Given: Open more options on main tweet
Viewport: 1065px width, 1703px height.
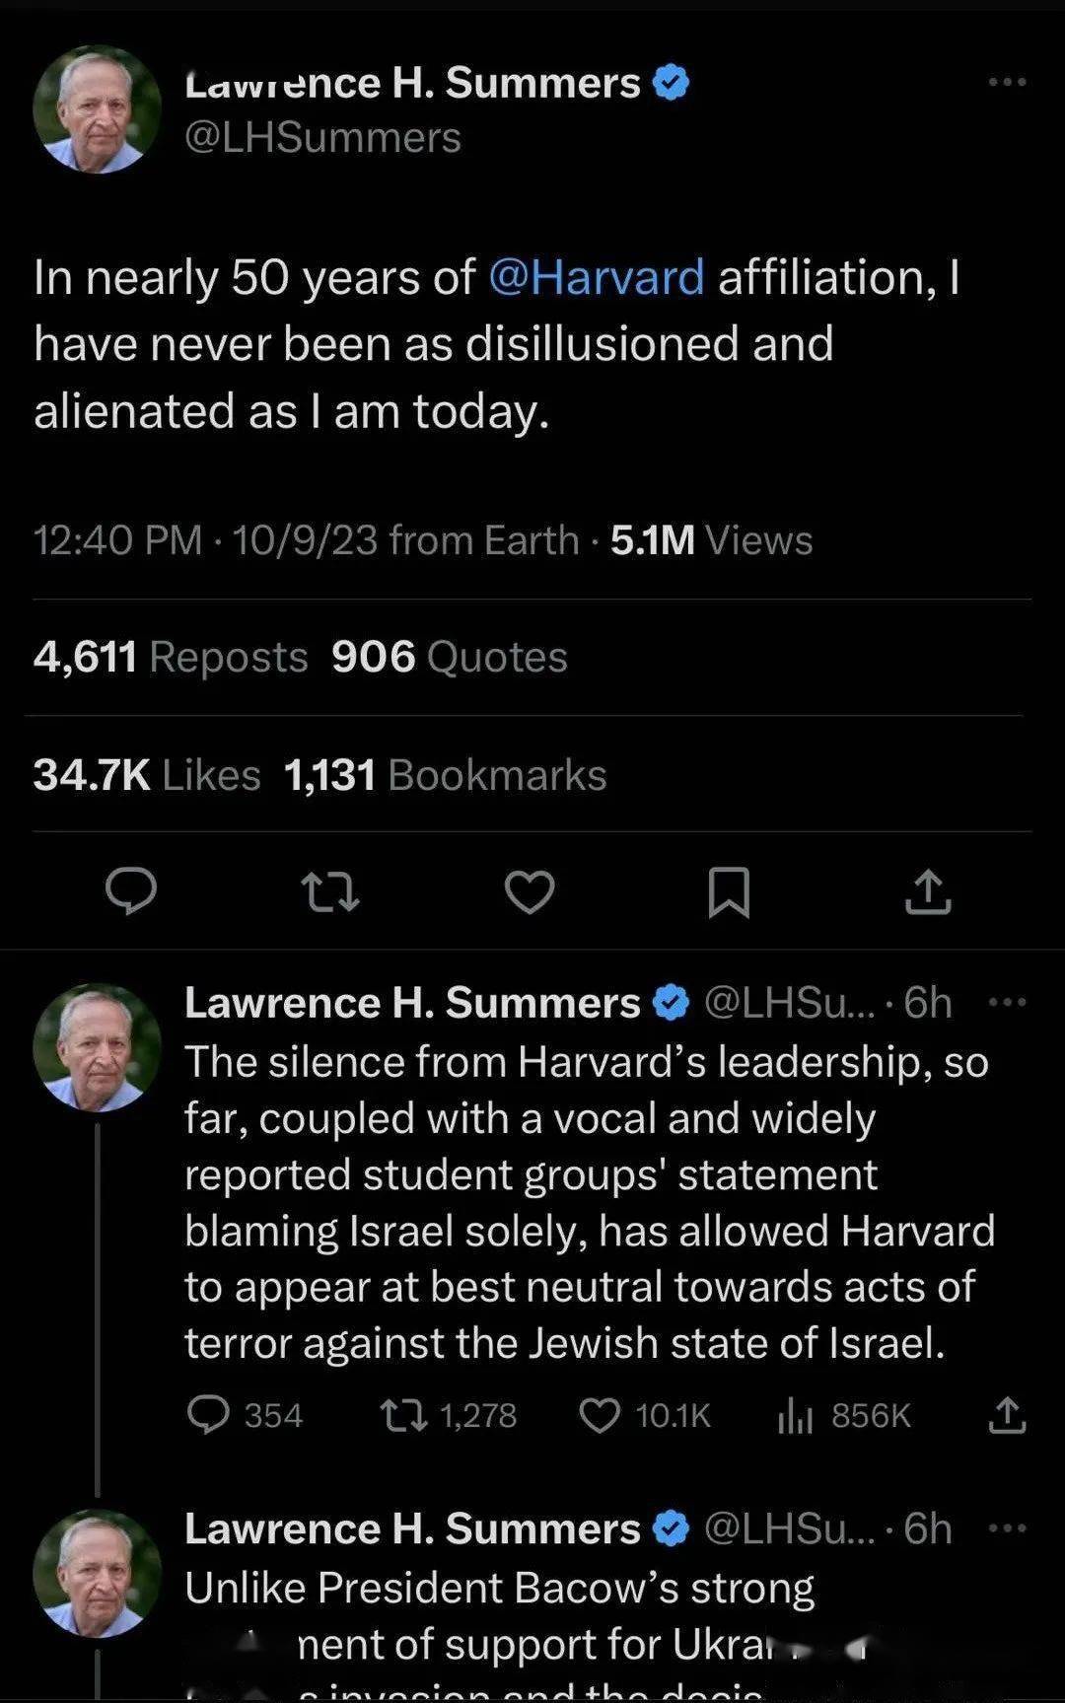Looking at the screenshot, I should pos(1007,82).
